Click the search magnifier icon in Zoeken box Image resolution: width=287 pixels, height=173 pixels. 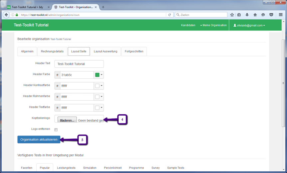pyautogui.click(x=178, y=15)
